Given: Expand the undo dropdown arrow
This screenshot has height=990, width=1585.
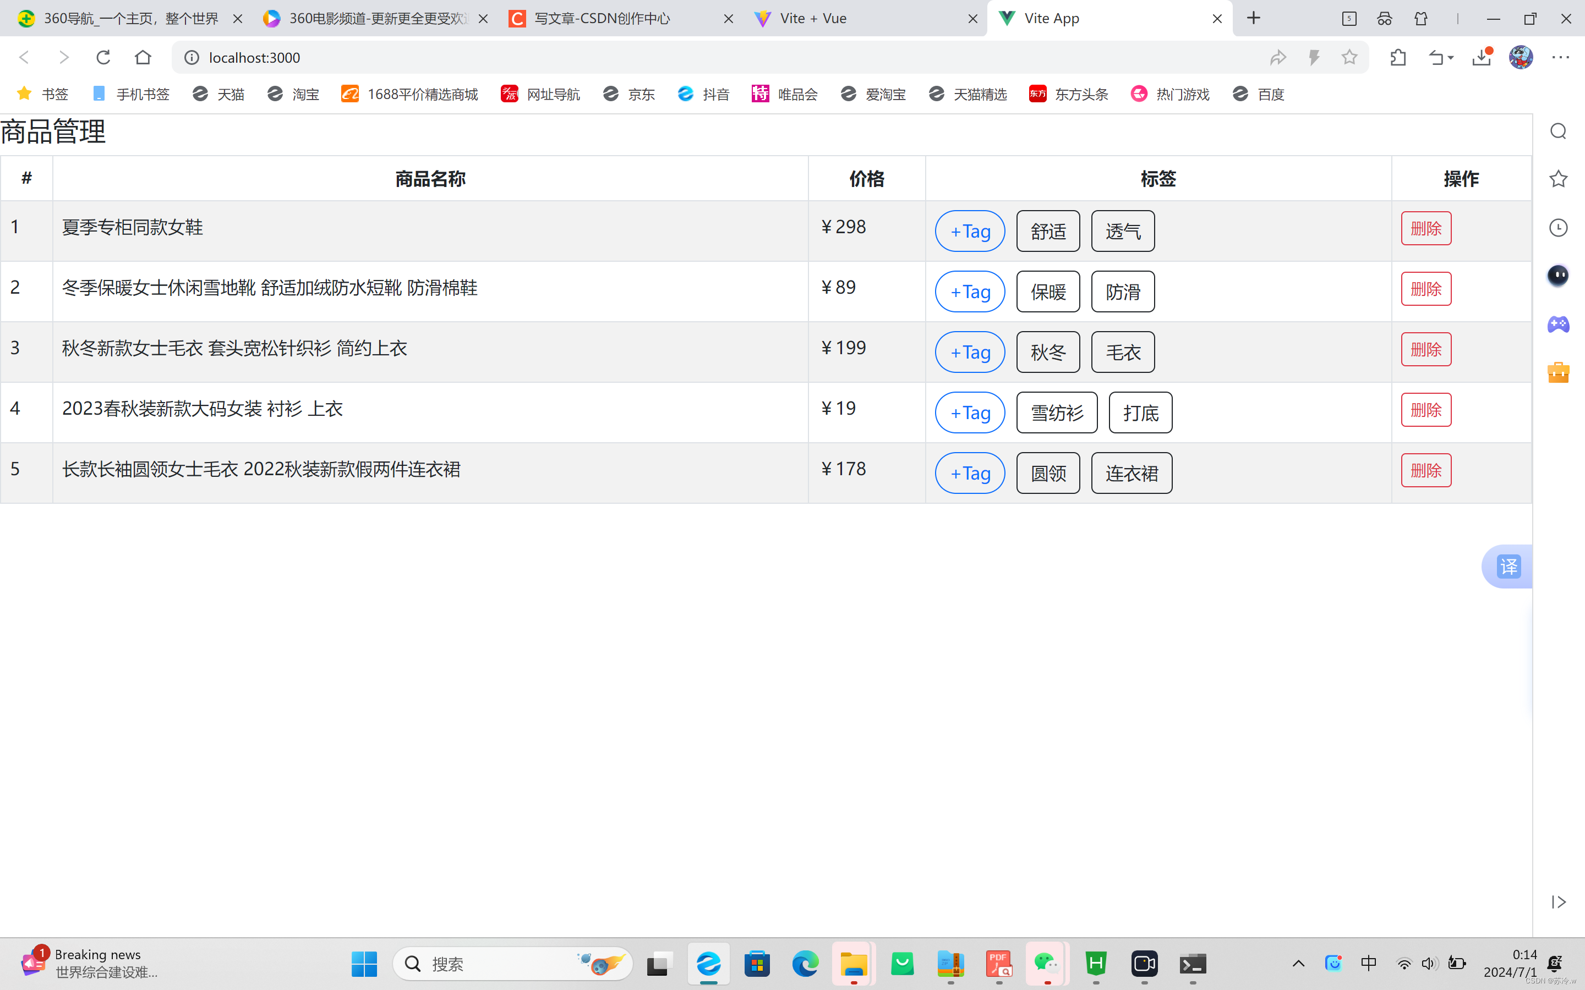Looking at the screenshot, I should [1451, 58].
